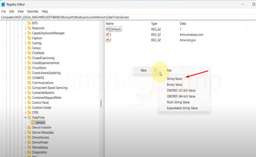256x157 pixels.
Task: Click the time.windows.com data value
Action: 192,35
